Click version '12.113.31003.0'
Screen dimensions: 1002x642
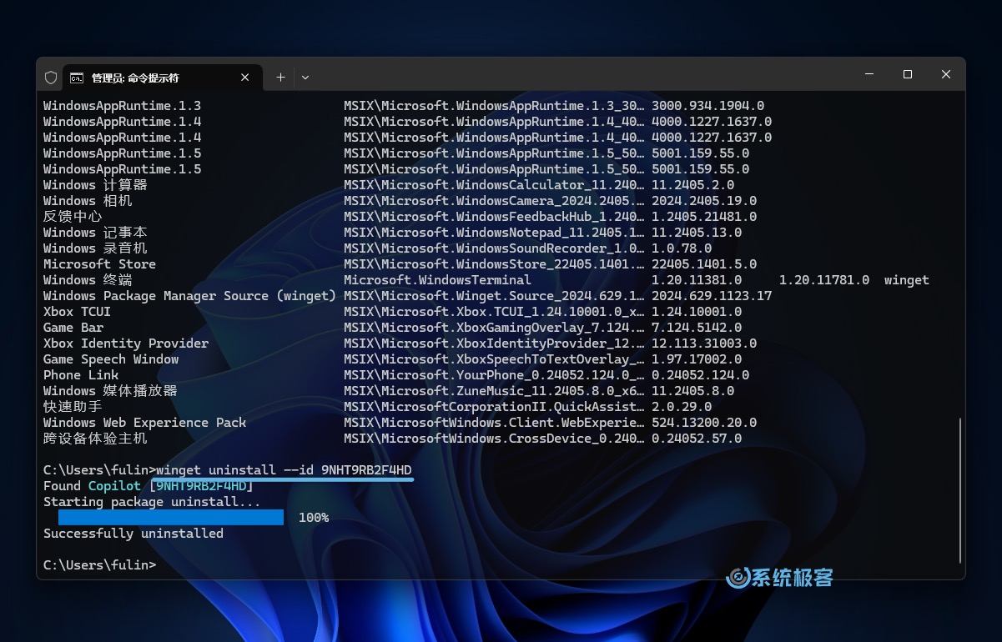click(x=704, y=344)
